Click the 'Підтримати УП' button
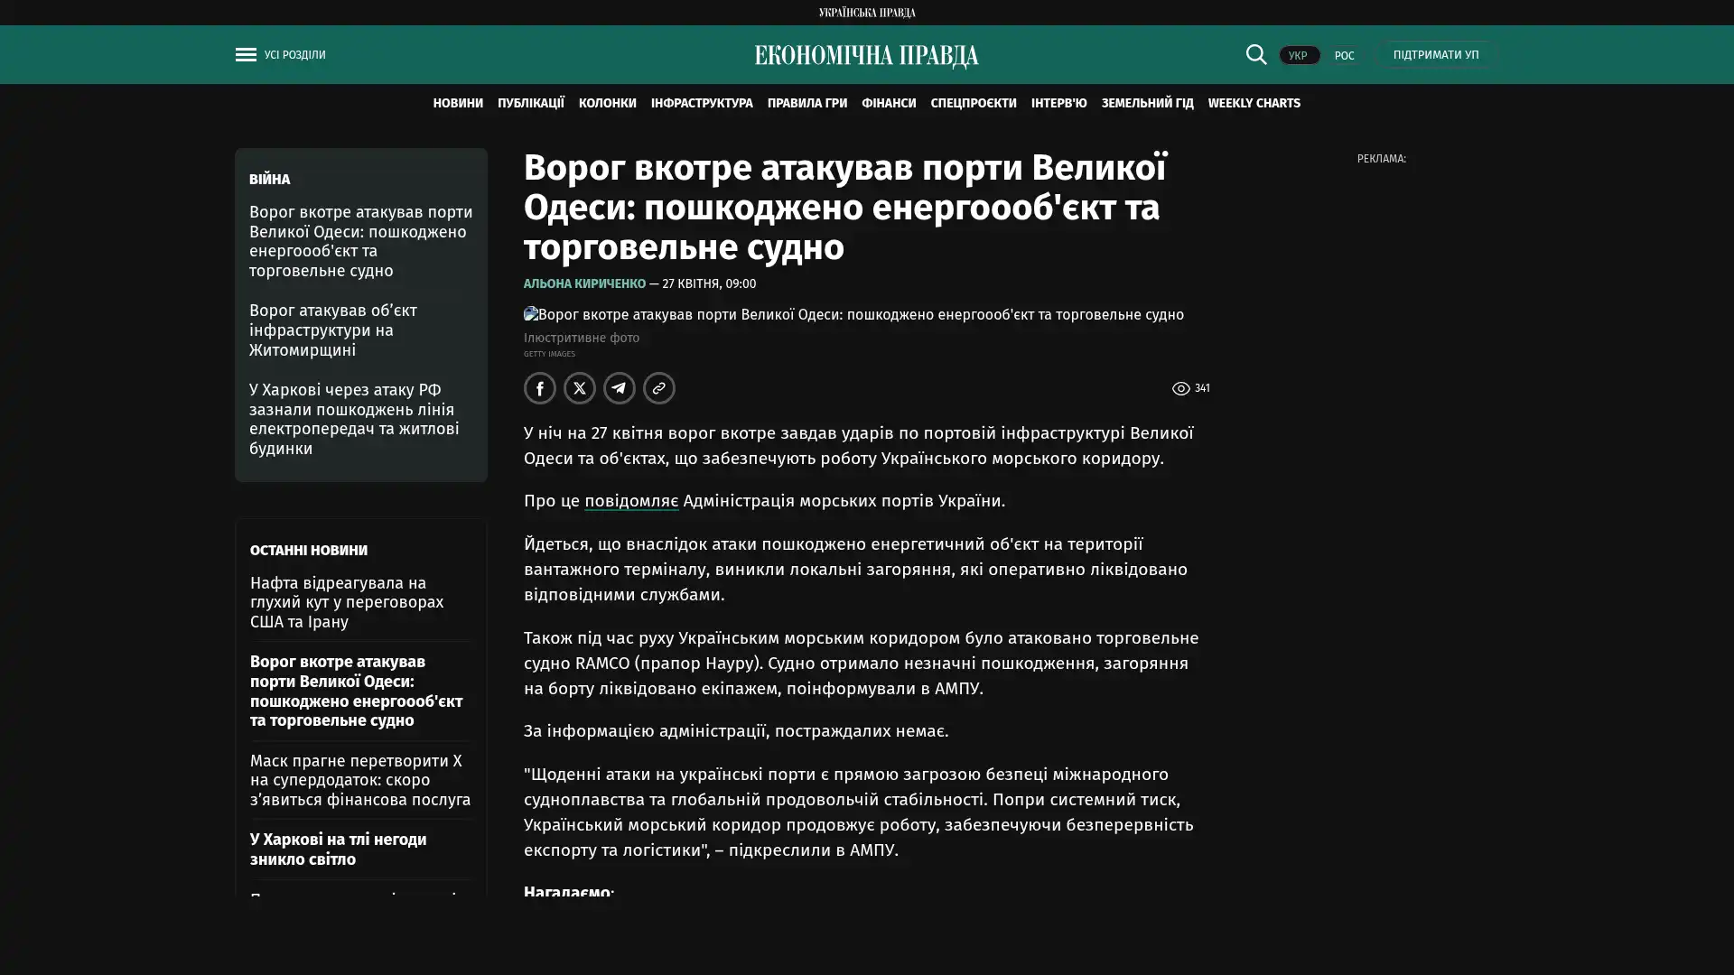The image size is (1734, 975). pos(1435,54)
